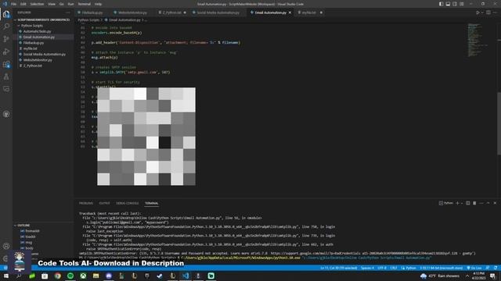This screenshot has width=501, height=281.
Task: Open the Edit menu
Action: (x=23, y=4)
